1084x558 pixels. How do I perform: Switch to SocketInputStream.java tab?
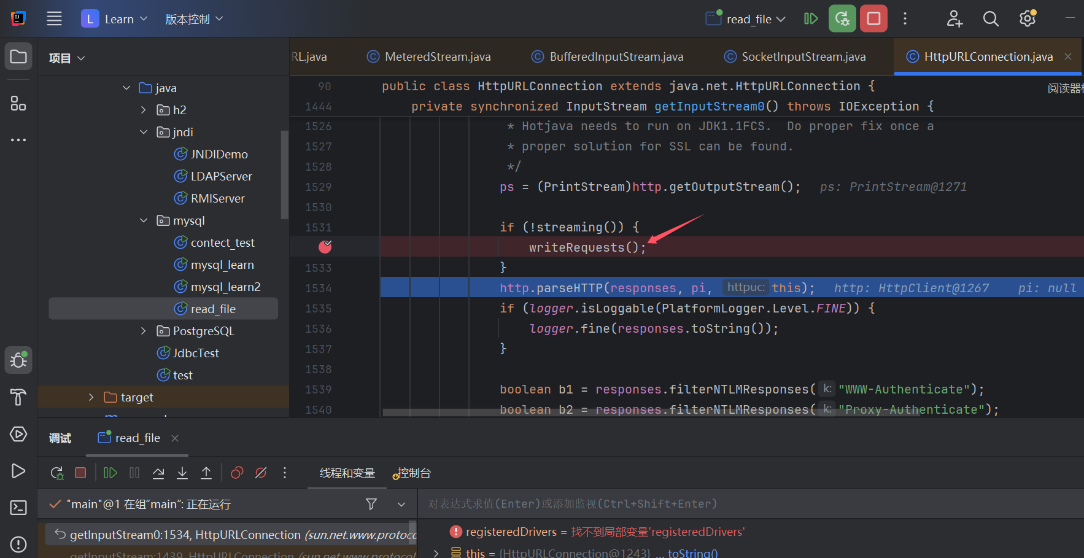click(795, 56)
